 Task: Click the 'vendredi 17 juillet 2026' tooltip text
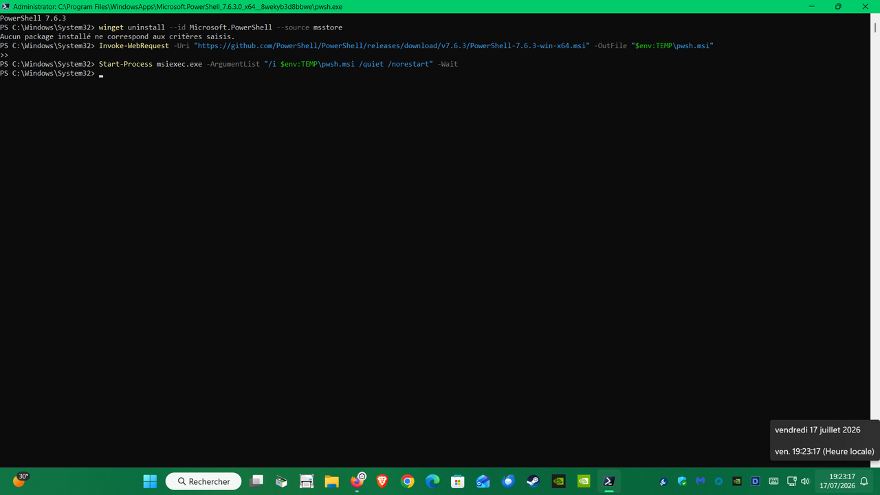tap(817, 430)
